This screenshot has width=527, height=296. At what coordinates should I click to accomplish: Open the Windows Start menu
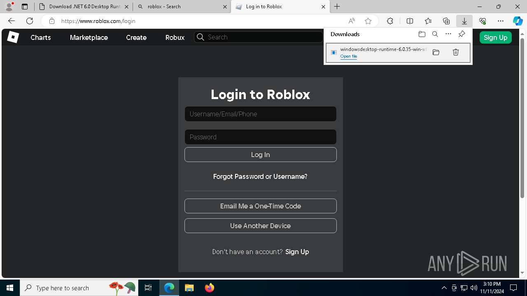coord(10,288)
